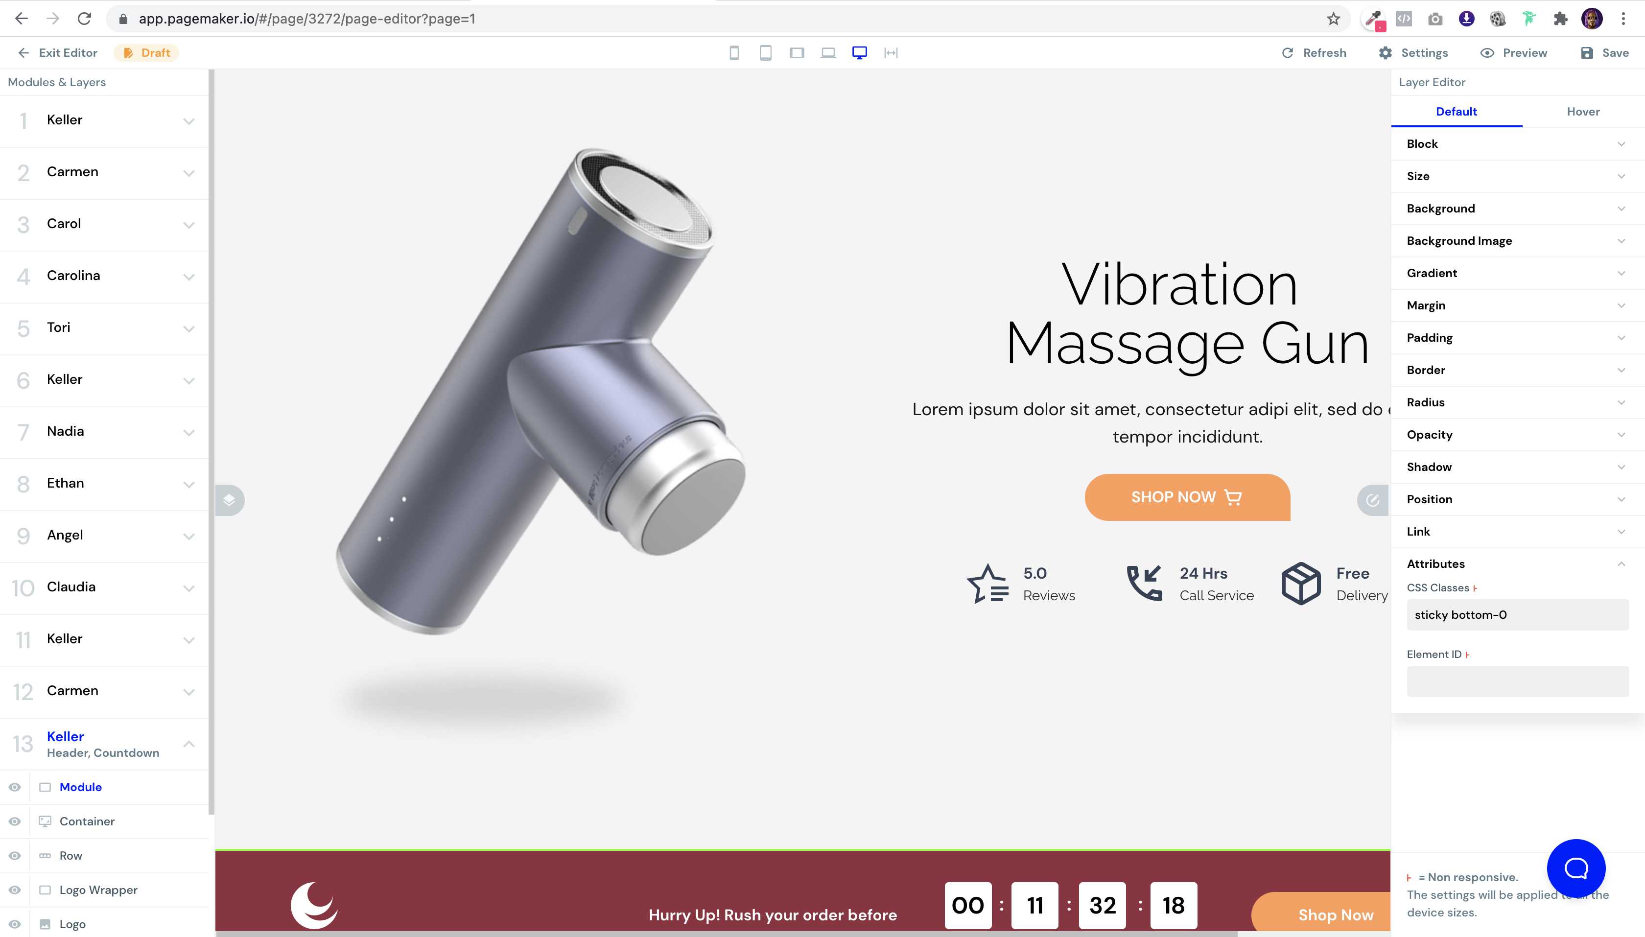Click the camera screenshot extension icon
The height and width of the screenshot is (937, 1645).
click(x=1435, y=19)
